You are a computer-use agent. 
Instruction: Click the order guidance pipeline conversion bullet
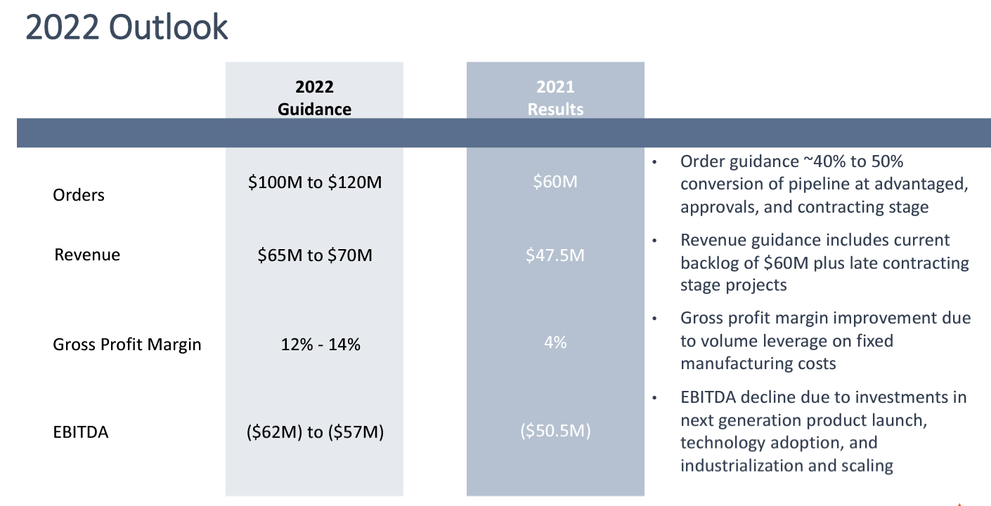(x=815, y=185)
